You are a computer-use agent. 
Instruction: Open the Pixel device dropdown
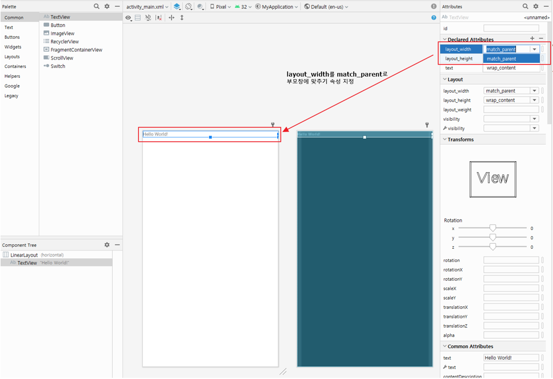point(221,7)
